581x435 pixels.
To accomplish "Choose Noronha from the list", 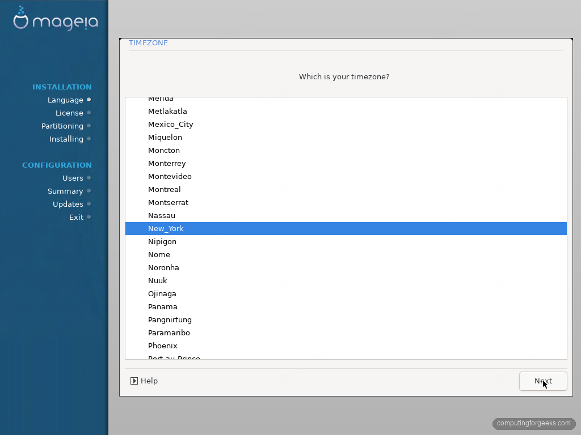I will tap(346, 267).
